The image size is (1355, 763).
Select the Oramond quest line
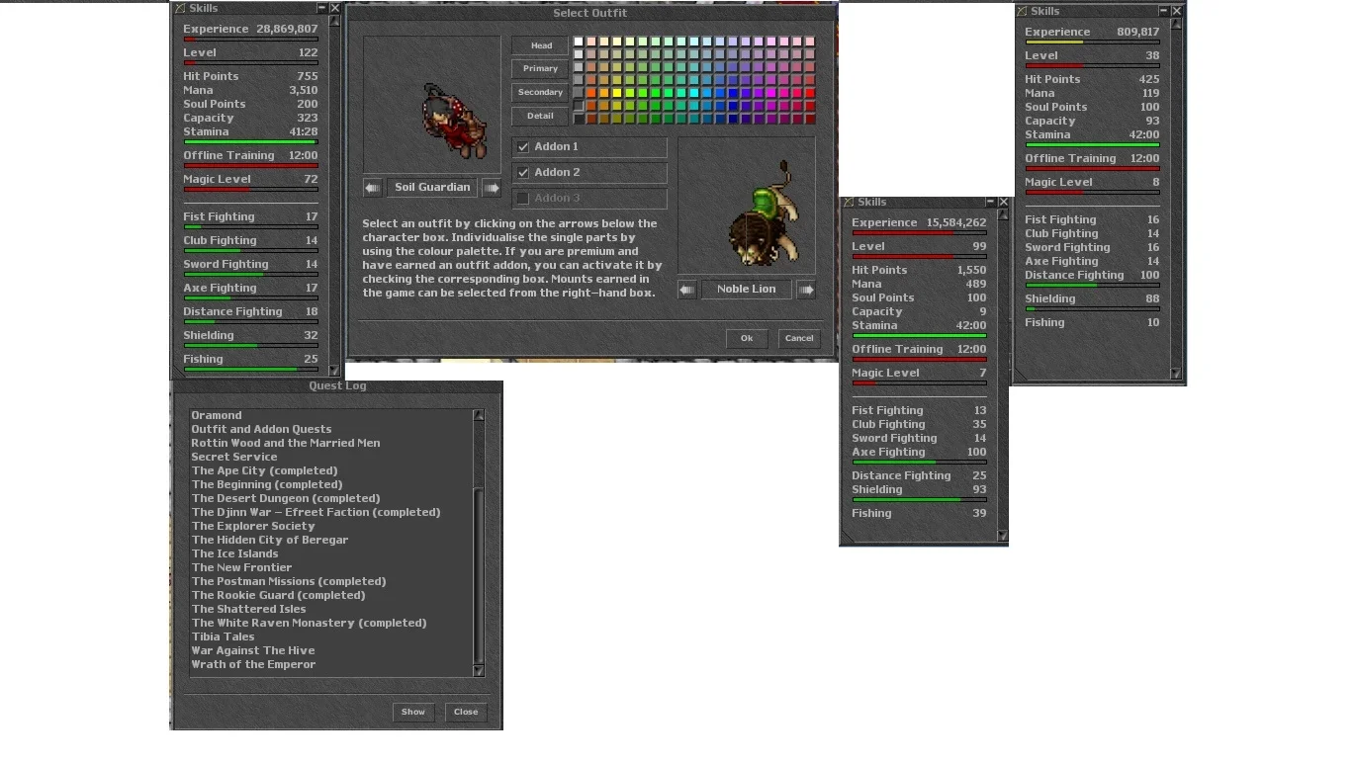click(x=217, y=415)
